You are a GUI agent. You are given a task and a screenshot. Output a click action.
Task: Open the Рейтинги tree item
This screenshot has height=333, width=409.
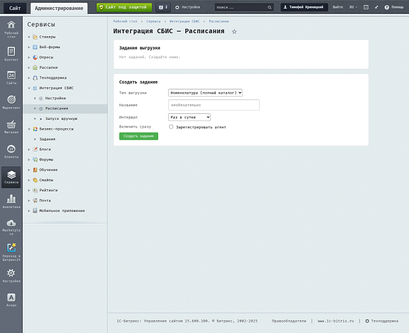click(x=48, y=190)
